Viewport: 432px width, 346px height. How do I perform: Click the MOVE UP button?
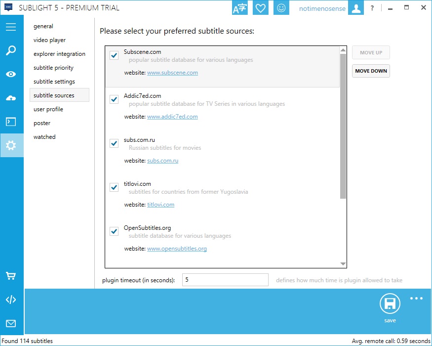coord(371,52)
